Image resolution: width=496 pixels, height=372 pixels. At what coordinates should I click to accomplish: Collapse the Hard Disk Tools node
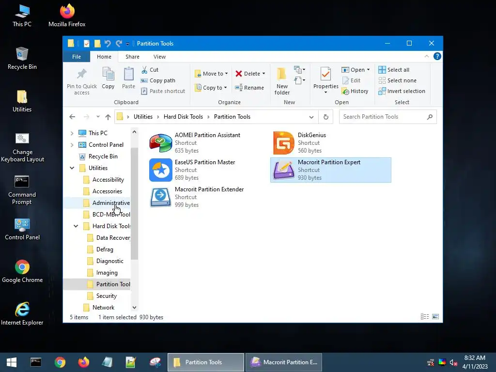click(76, 226)
